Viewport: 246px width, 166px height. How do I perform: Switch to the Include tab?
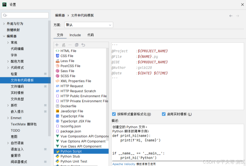click(x=75, y=35)
